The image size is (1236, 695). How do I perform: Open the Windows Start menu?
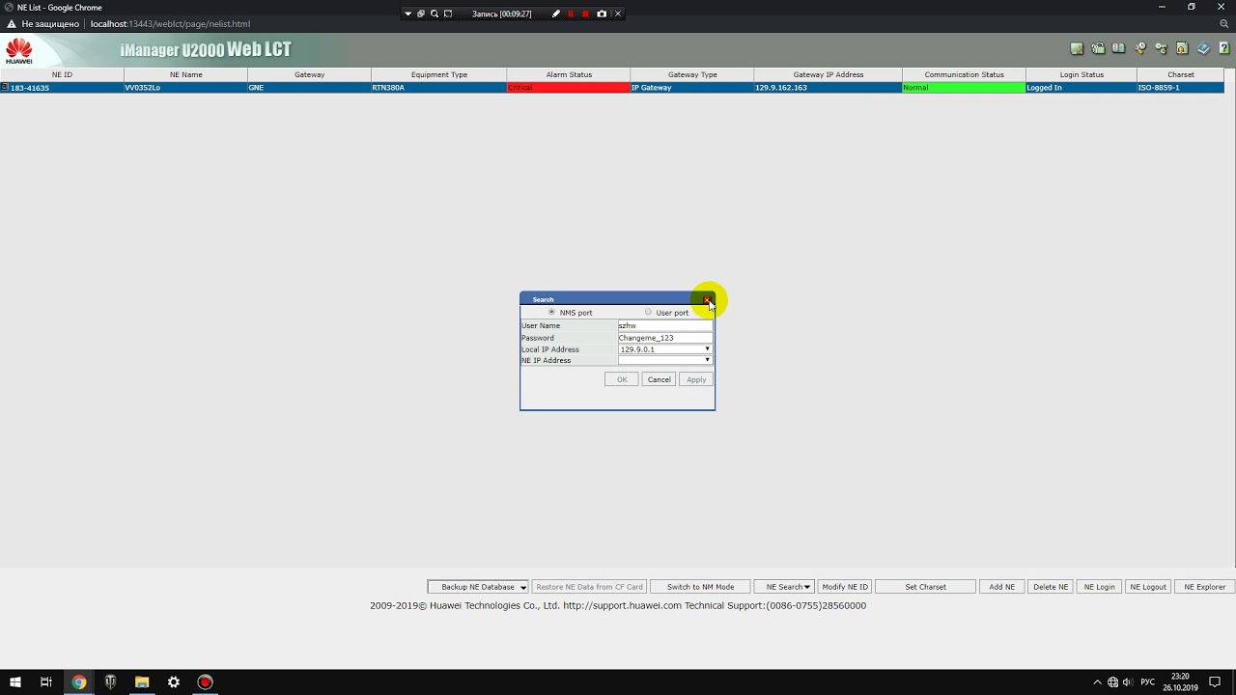(15, 682)
